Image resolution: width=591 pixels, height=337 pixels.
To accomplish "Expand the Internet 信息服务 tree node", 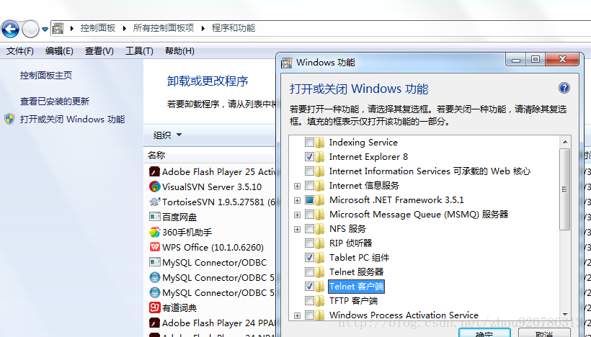I will pyautogui.click(x=298, y=186).
